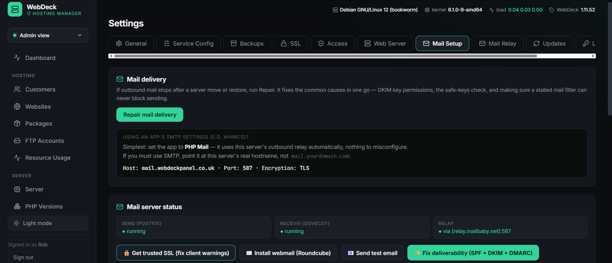Click the Service Config sliders icon

[x=167, y=44]
